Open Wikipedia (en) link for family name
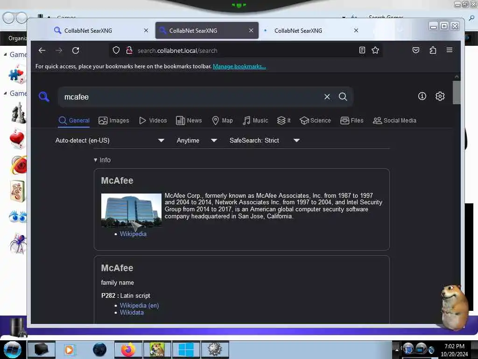The image size is (478, 359). pyautogui.click(x=139, y=305)
